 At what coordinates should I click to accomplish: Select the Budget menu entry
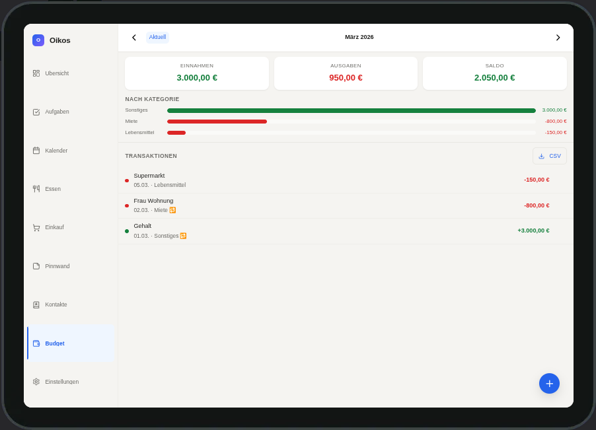click(71, 343)
